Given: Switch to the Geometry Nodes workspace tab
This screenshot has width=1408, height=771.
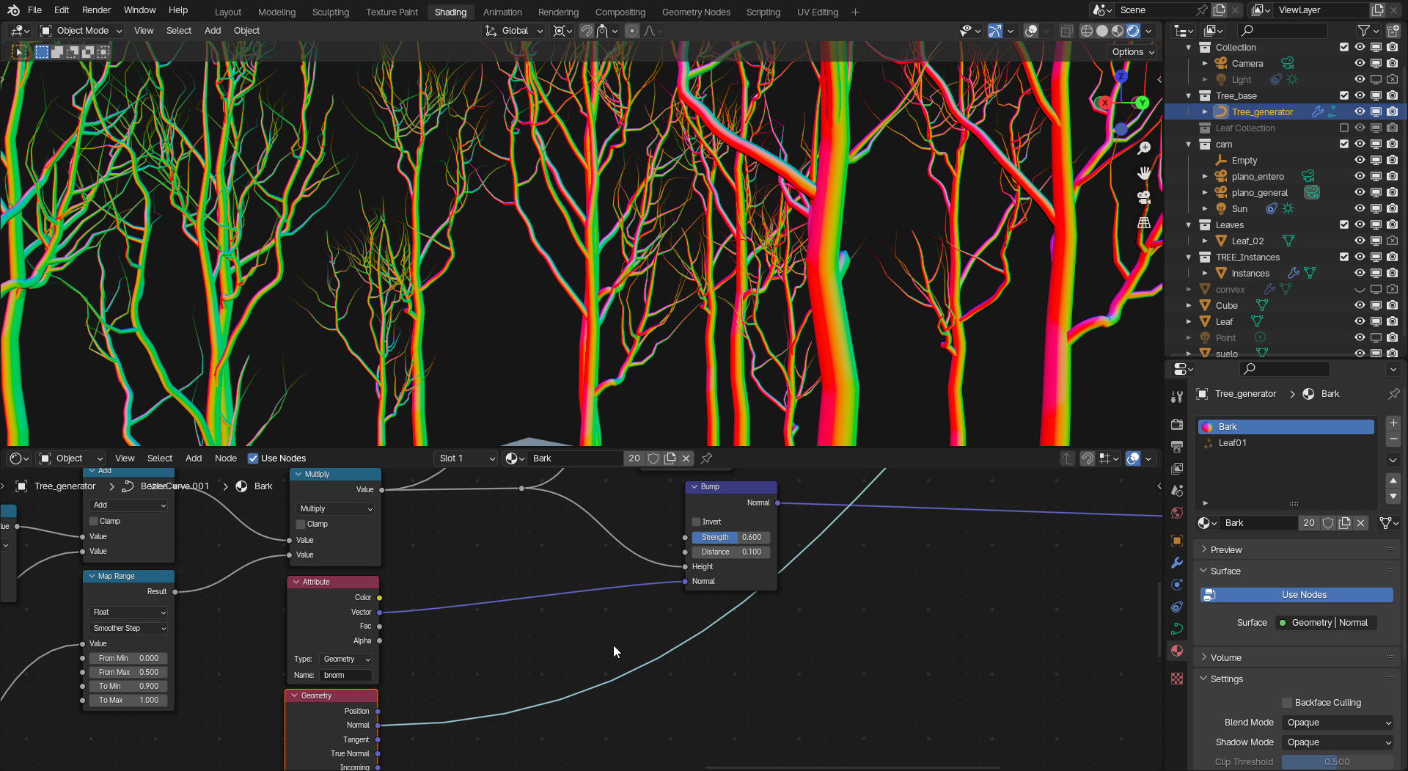Looking at the screenshot, I should pyautogui.click(x=696, y=12).
